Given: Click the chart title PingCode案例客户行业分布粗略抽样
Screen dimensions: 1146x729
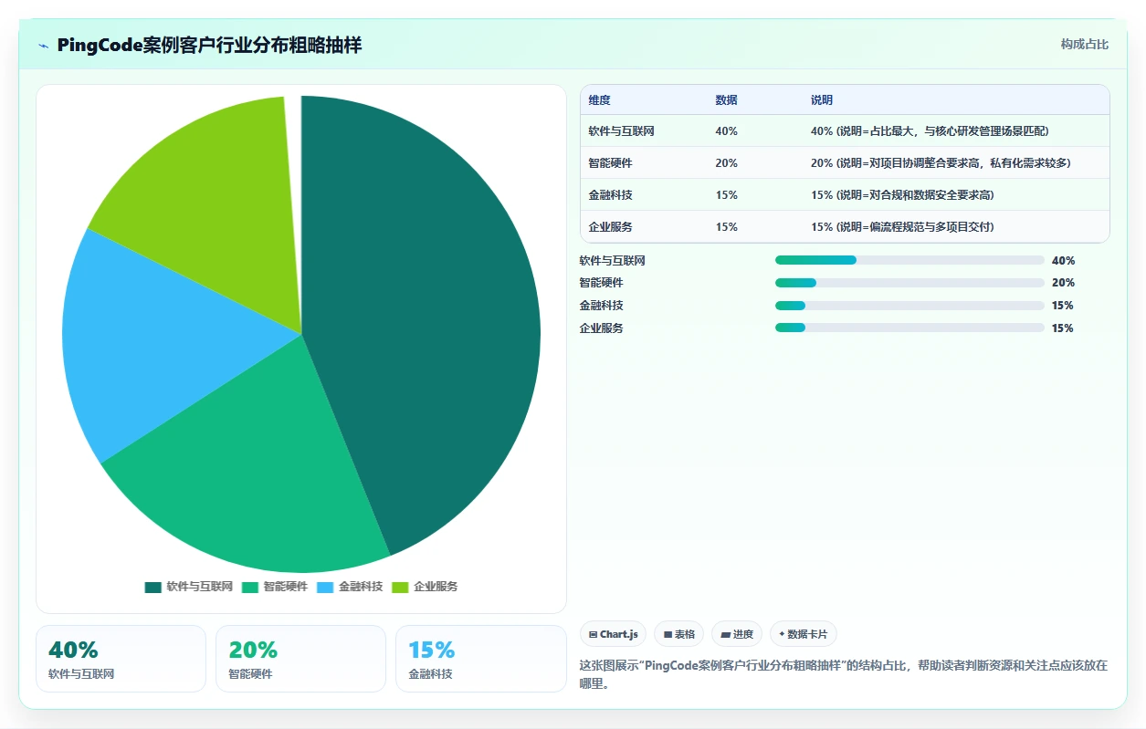Looking at the screenshot, I should 209,45.
